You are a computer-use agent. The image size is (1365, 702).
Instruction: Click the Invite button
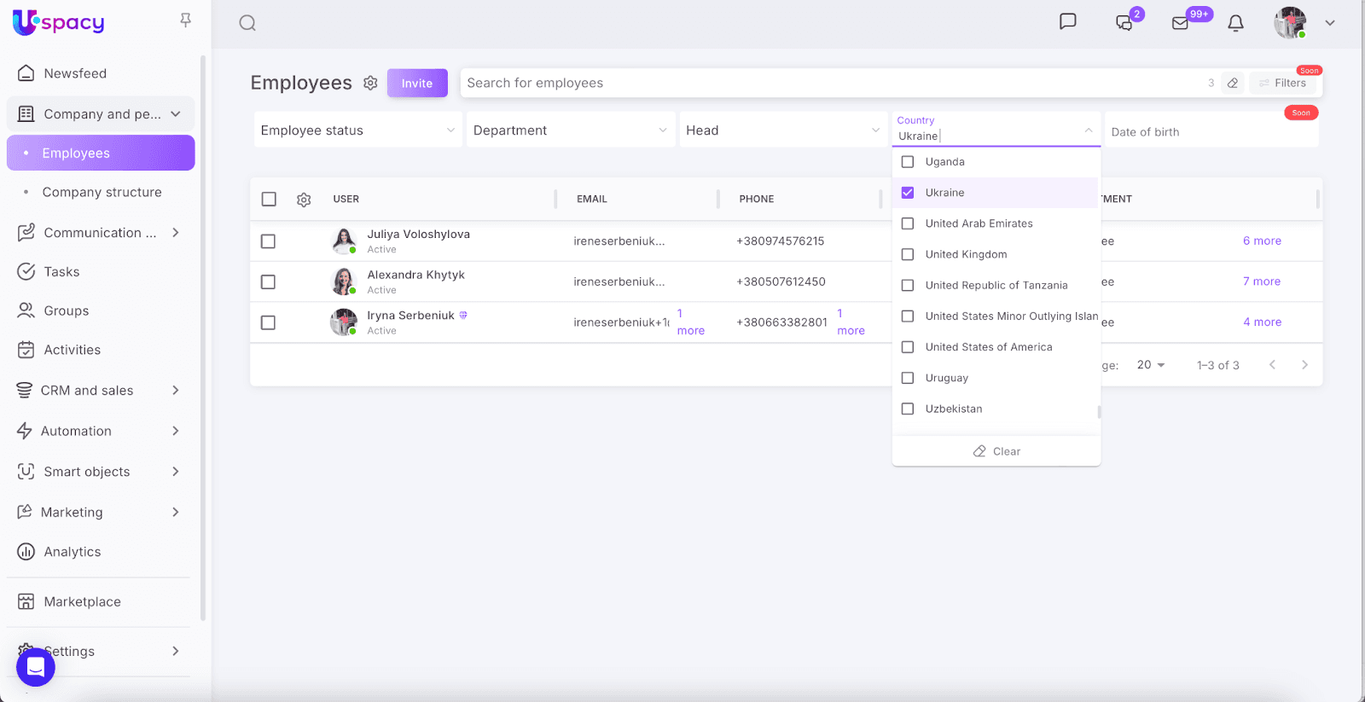[x=417, y=84]
